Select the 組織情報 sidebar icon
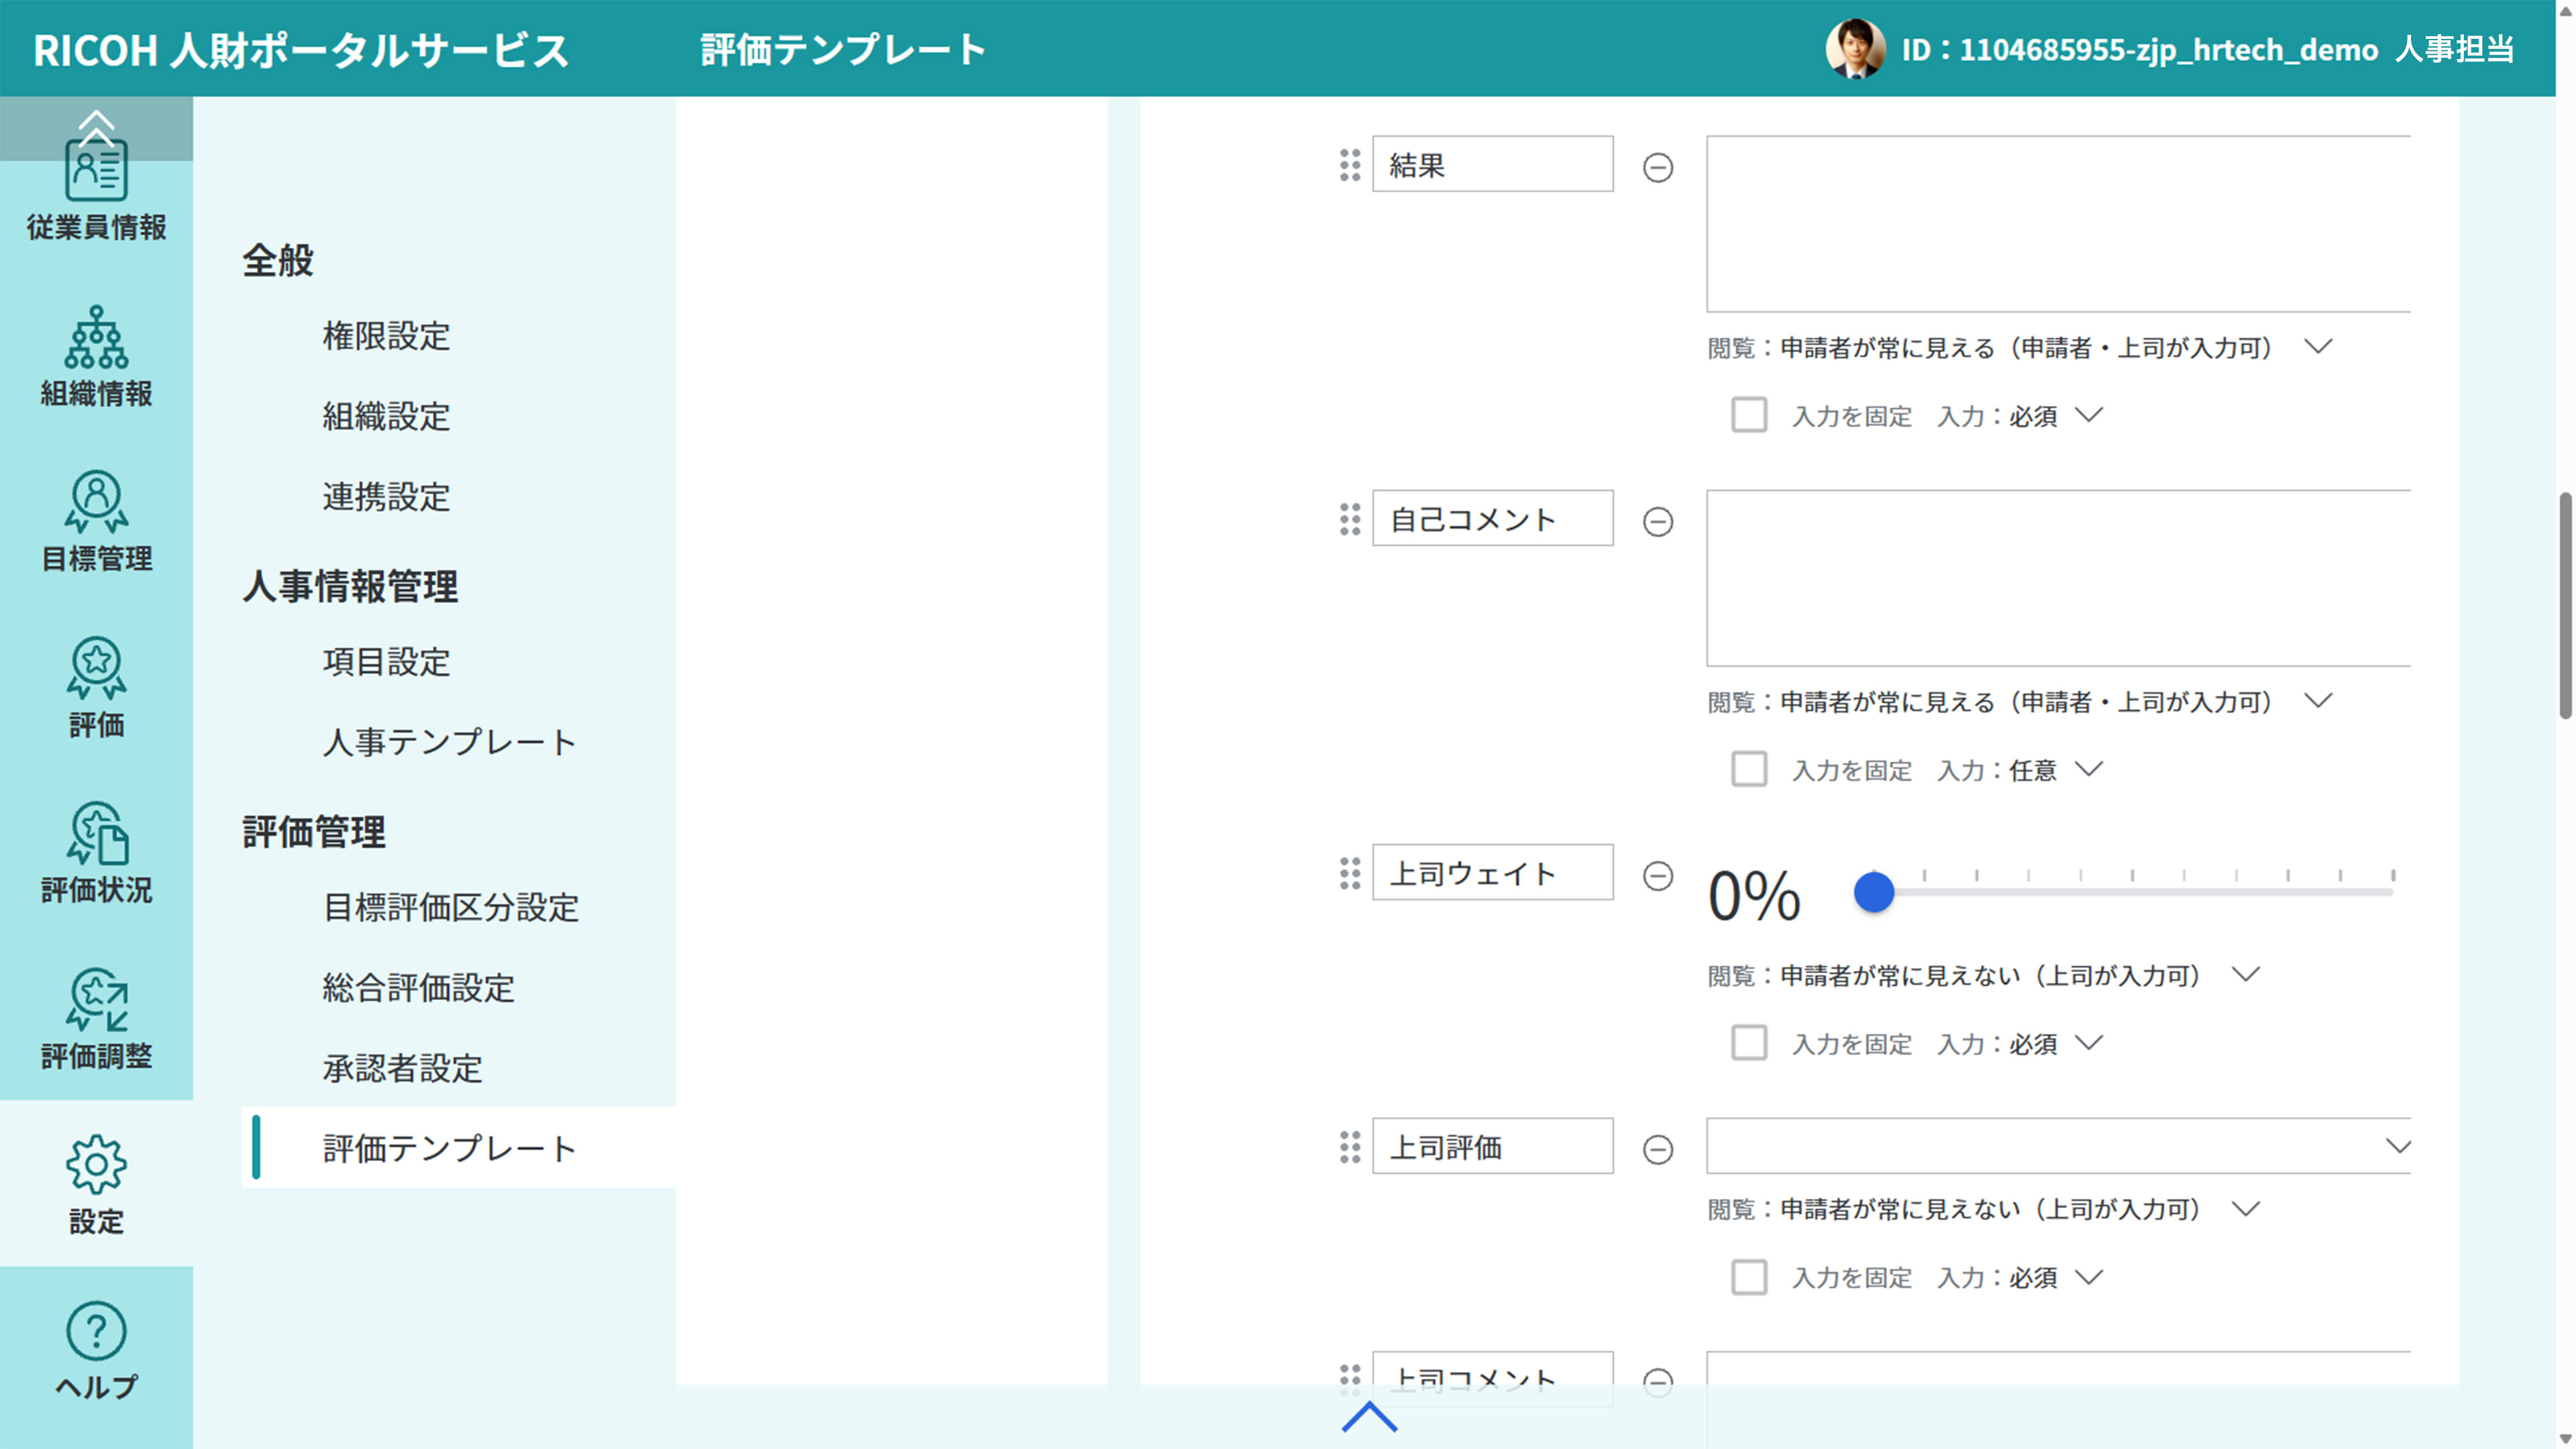This screenshot has width=2576, height=1449. [96, 355]
